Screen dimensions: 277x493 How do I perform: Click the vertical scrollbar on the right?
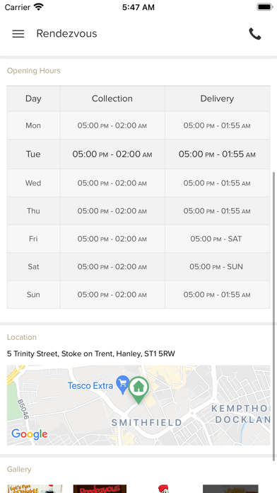(x=274, y=314)
